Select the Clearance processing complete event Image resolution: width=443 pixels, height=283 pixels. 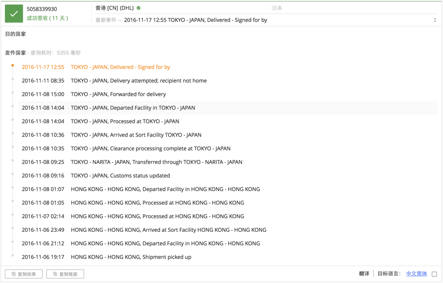click(x=228, y=148)
